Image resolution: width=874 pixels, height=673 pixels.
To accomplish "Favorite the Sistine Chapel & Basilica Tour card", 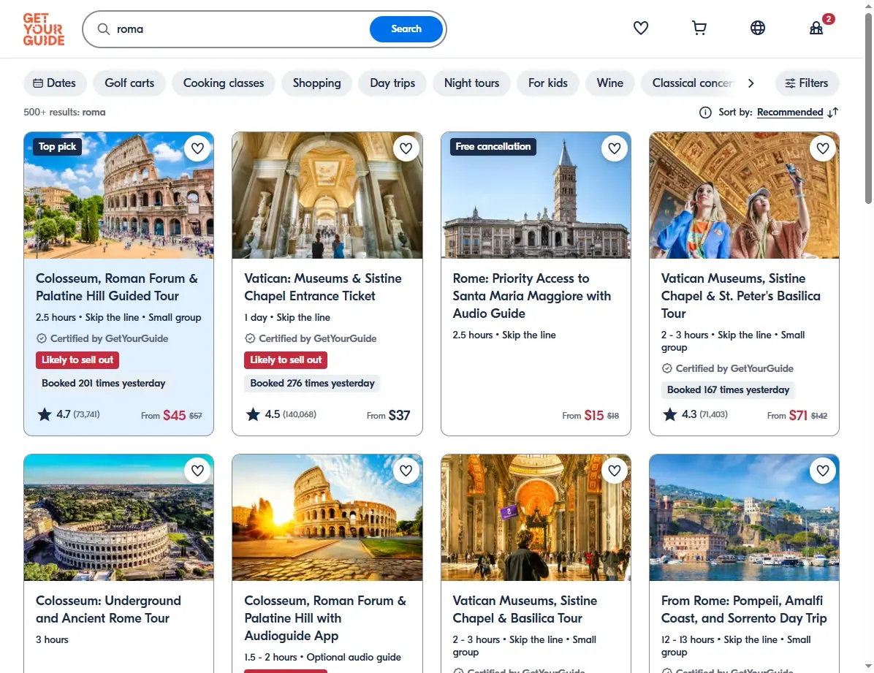I will coord(615,471).
